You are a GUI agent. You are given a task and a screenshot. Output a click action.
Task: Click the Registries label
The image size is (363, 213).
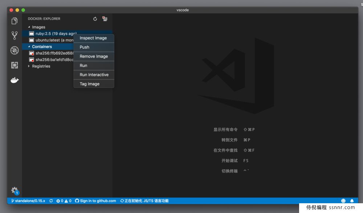41,66
